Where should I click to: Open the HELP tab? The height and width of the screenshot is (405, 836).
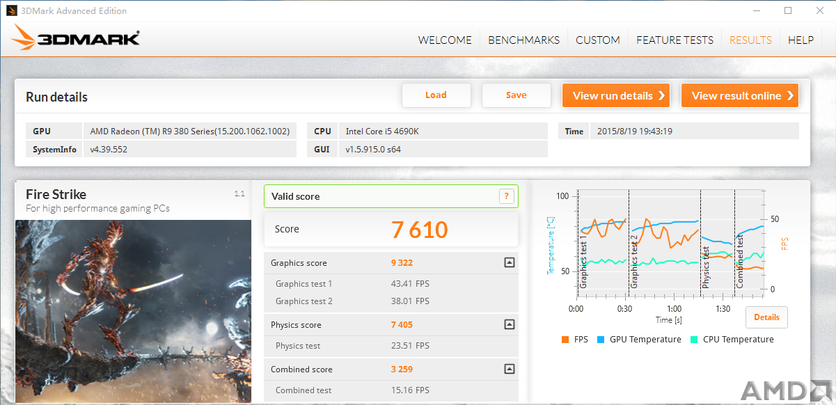(800, 40)
